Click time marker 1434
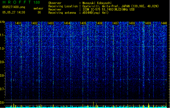This screenshot has height=108, width=170. click(67, 23)
